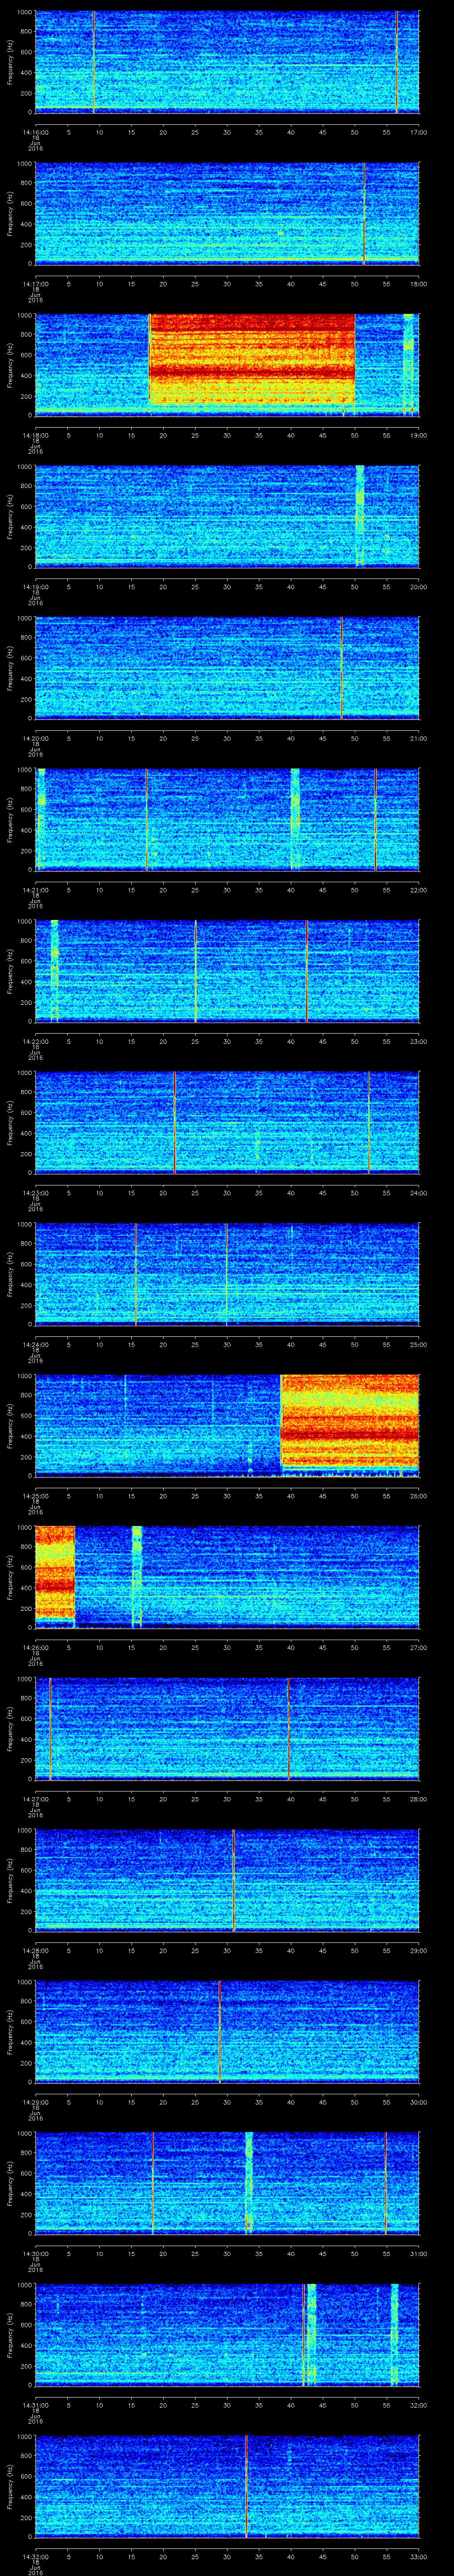This screenshot has width=454, height=2576.
Task: Click the 14:25:00 start time label
Action: [35, 1496]
